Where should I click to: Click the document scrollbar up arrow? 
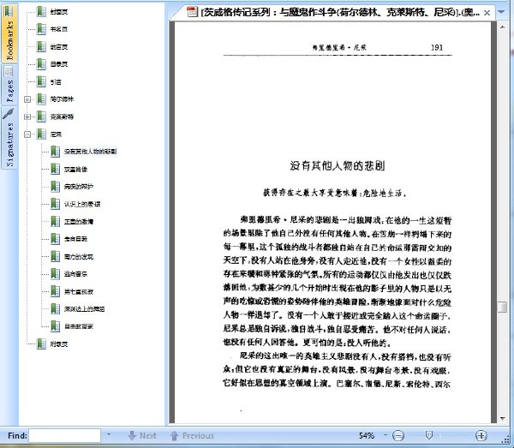point(502,27)
